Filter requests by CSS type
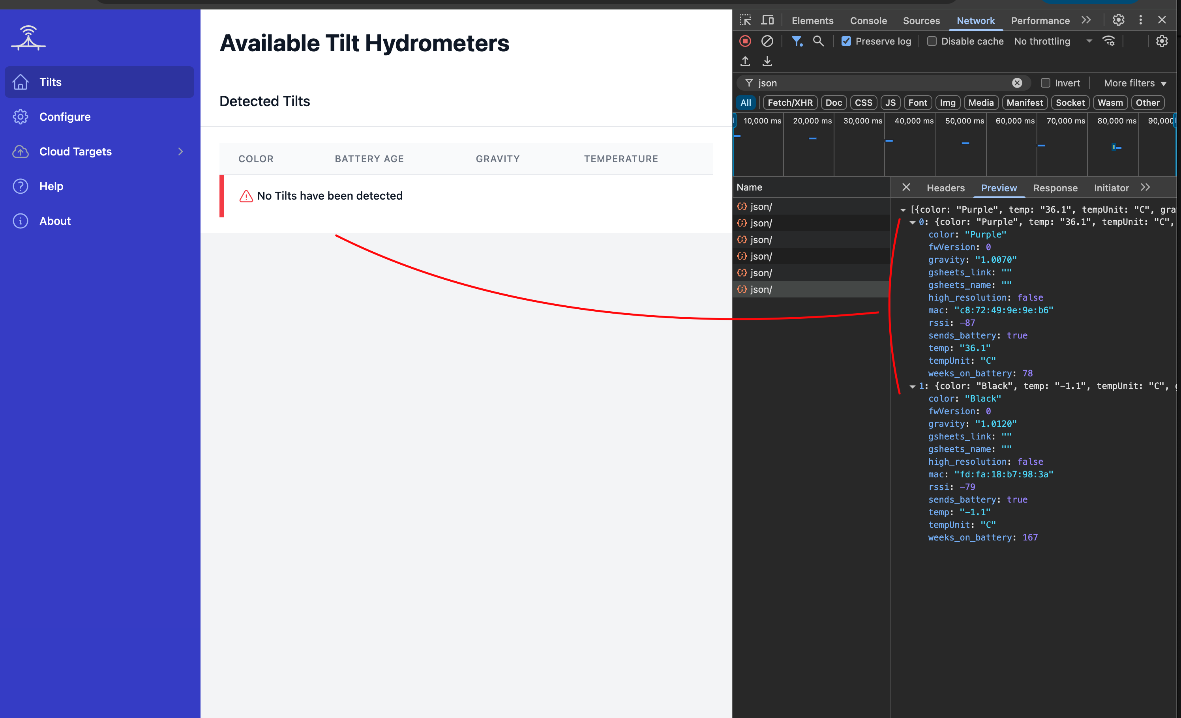This screenshot has height=718, width=1181. (863, 103)
